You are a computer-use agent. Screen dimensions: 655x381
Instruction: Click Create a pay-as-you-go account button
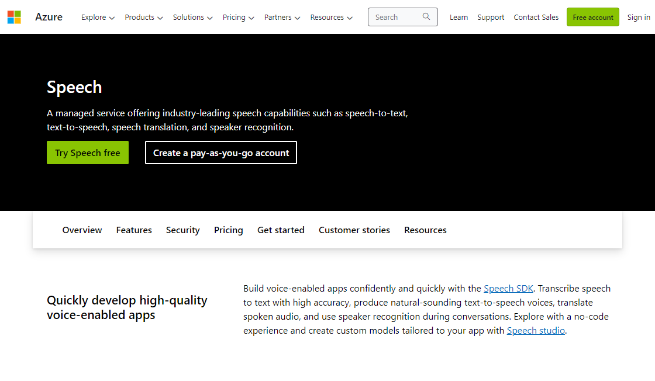(x=221, y=153)
